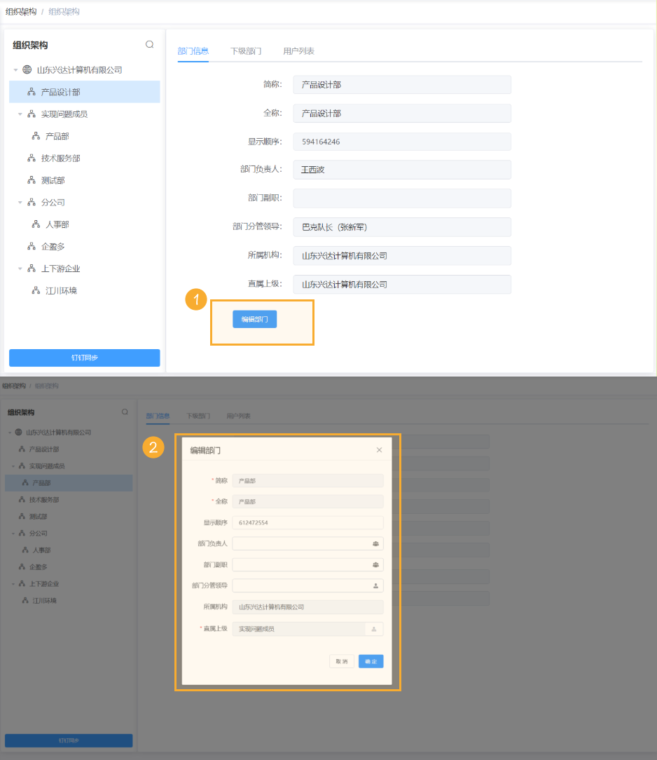
Task: Click the people picker icon in the dialog's 部门副职 field
Action: point(375,565)
